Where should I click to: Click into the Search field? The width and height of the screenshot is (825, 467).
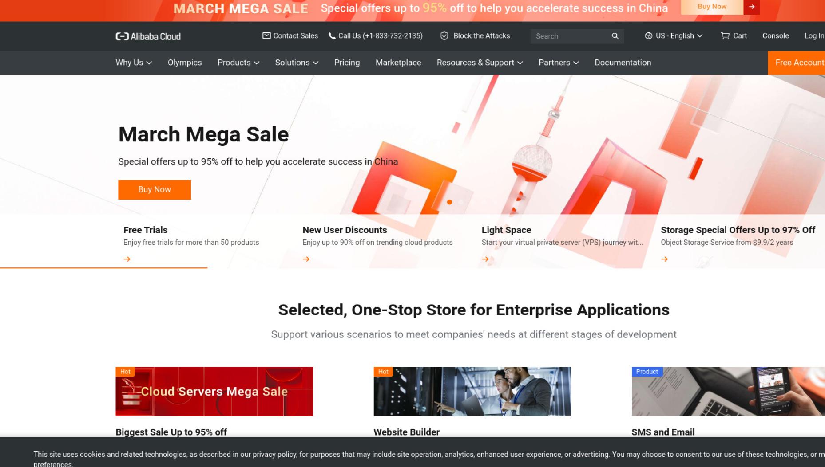(x=571, y=36)
